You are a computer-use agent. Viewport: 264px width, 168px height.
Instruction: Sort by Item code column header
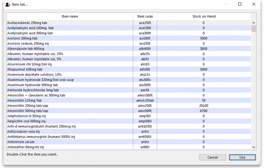pos(145,16)
